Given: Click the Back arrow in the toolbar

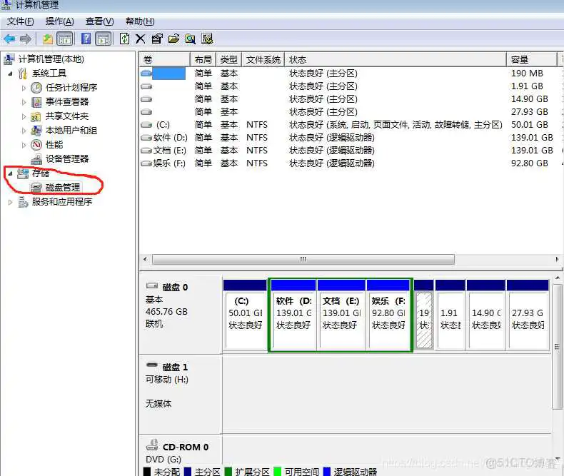Looking at the screenshot, I should click(x=9, y=39).
